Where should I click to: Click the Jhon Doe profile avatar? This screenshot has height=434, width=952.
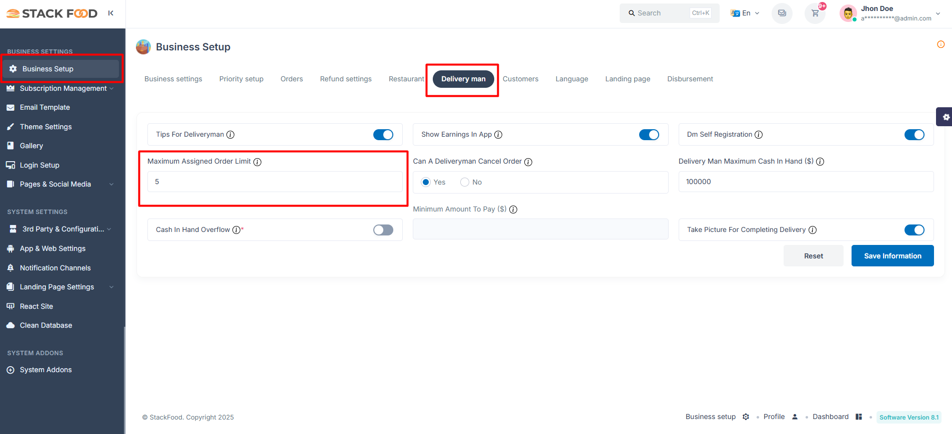click(x=848, y=13)
